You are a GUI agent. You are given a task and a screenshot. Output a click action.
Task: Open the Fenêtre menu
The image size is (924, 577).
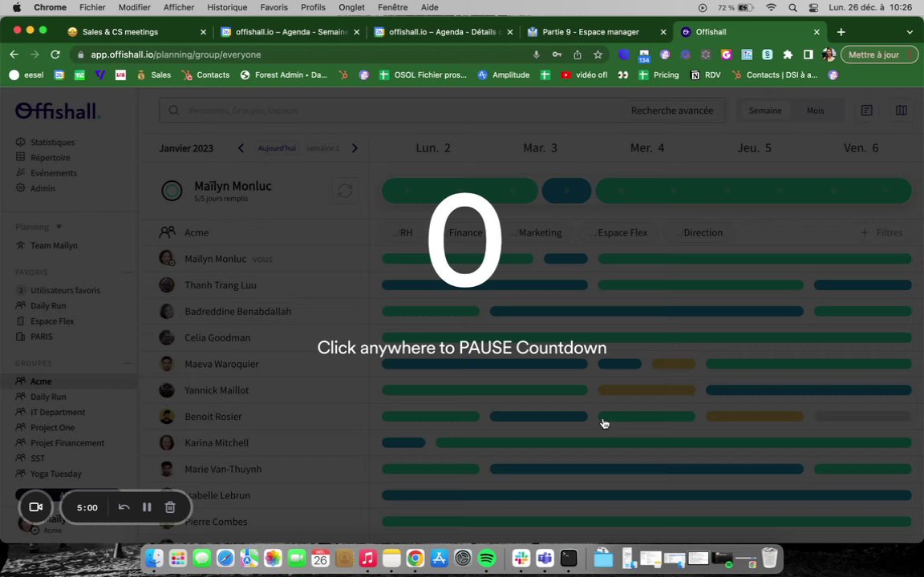(x=392, y=8)
